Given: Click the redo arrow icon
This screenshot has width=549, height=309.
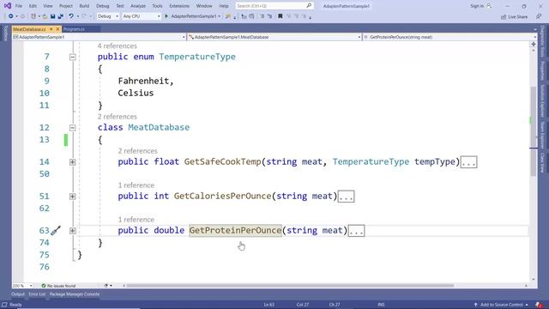Looking at the screenshot, I should pyautogui.click(x=84, y=16).
